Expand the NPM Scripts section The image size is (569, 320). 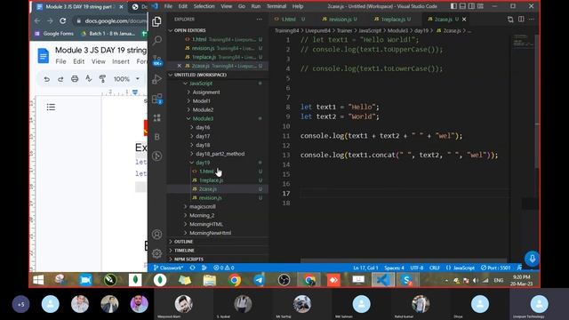(188, 259)
